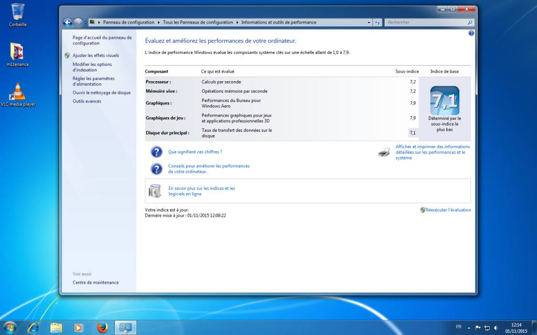Click the network tray icon
The width and height of the screenshot is (537, 335).
click(487, 328)
